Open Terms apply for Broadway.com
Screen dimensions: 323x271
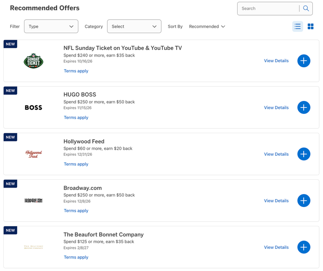click(x=76, y=211)
